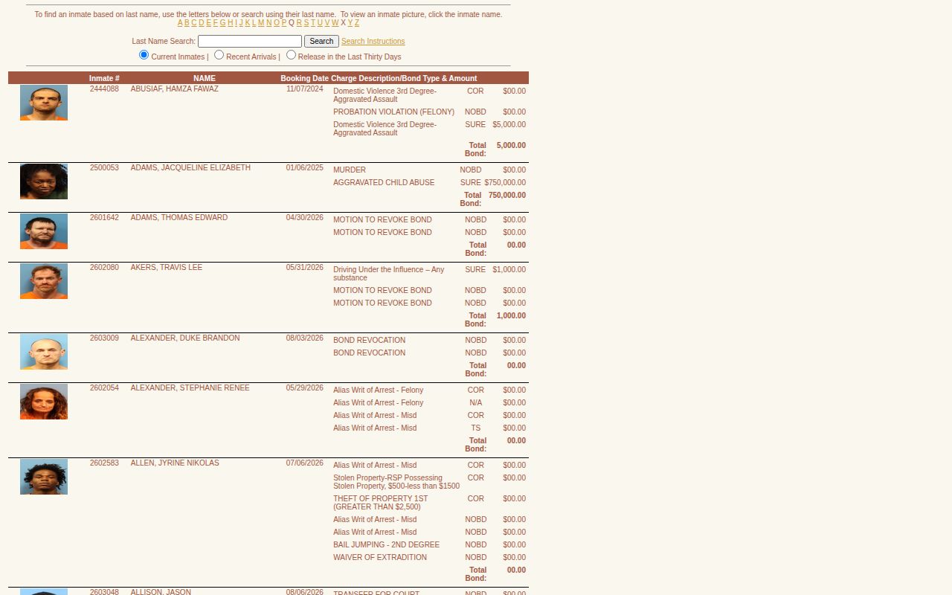This screenshot has height=595, width=952.
Task: Open mugshot photo of Jyrine Nikolas Allen
Action: point(44,477)
